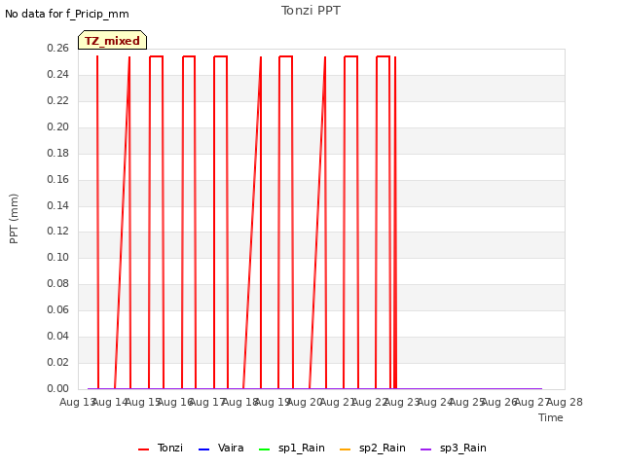Click the Aug 23 x-axis tick label
This screenshot has width=623, height=467.
(402, 402)
